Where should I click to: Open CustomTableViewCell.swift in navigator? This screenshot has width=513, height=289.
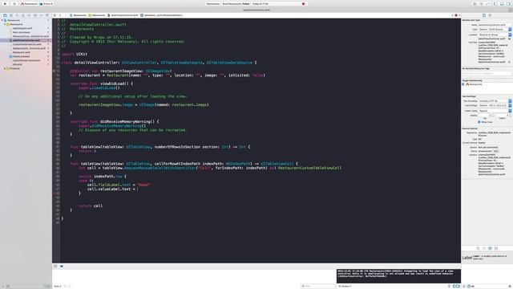[x=27, y=44]
